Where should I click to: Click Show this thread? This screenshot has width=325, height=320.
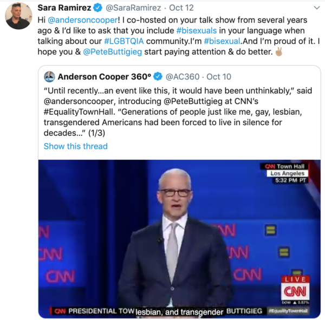point(76,146)
